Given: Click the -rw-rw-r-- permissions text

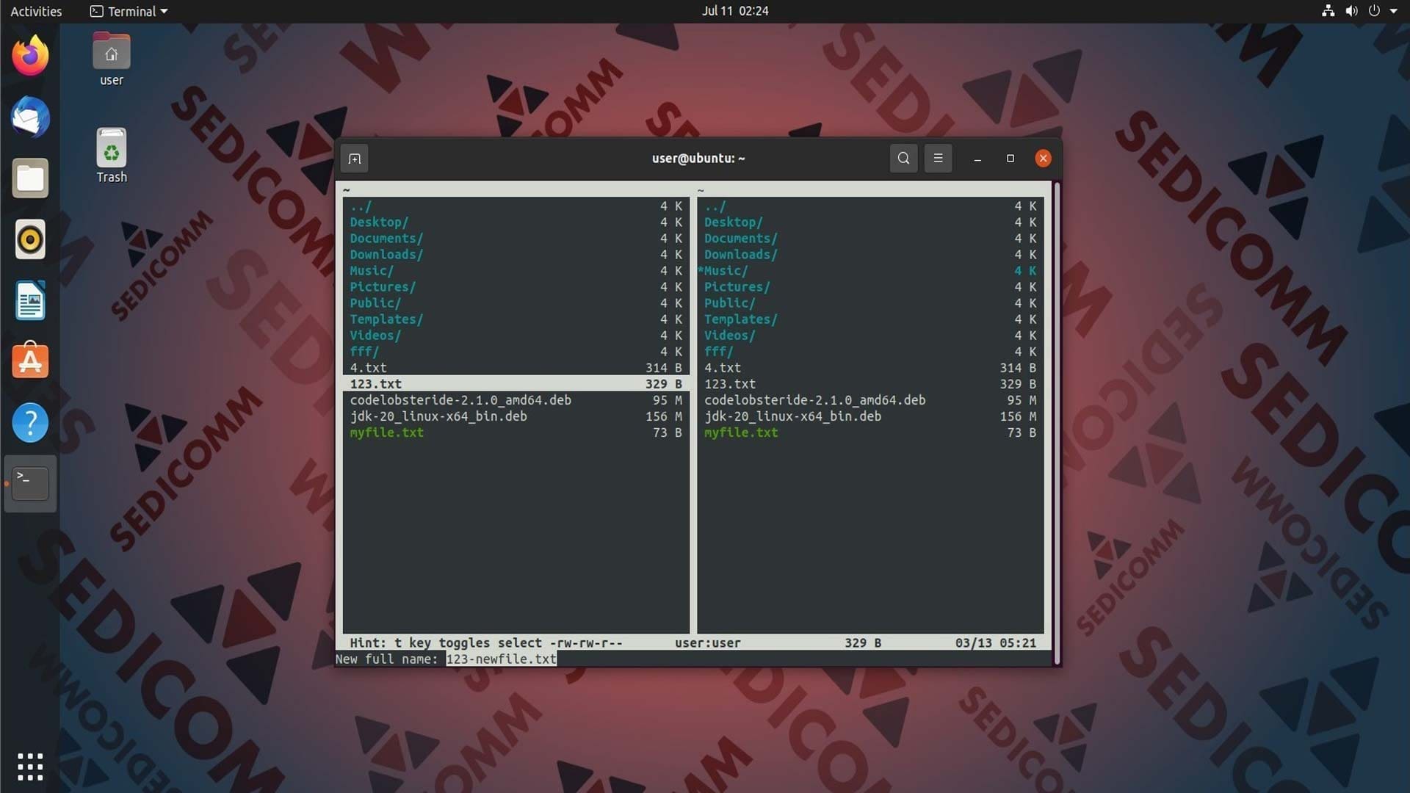Looking at the screenshot, I should coord(586,643).
